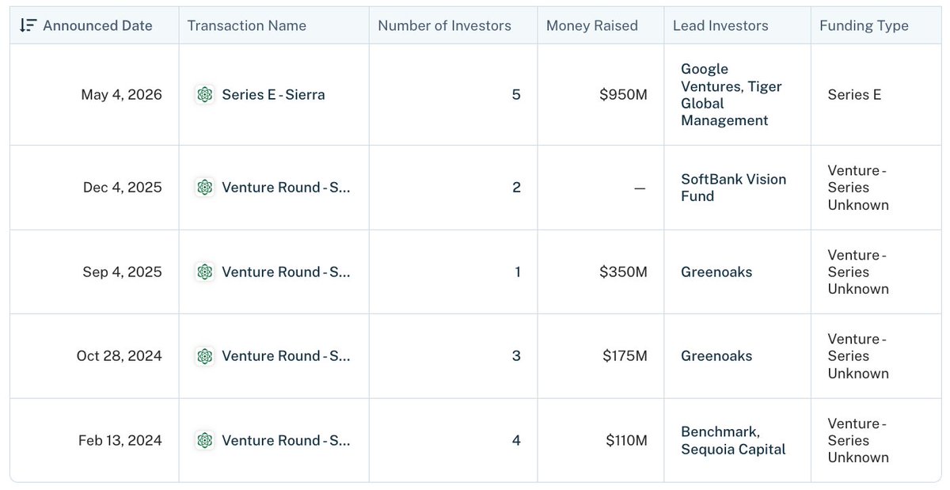This screenshot has width=950, height=490.
Task: Click Venture - Series Unknown in Oct 28, 2024 row
Action: [x=858, y=356]
